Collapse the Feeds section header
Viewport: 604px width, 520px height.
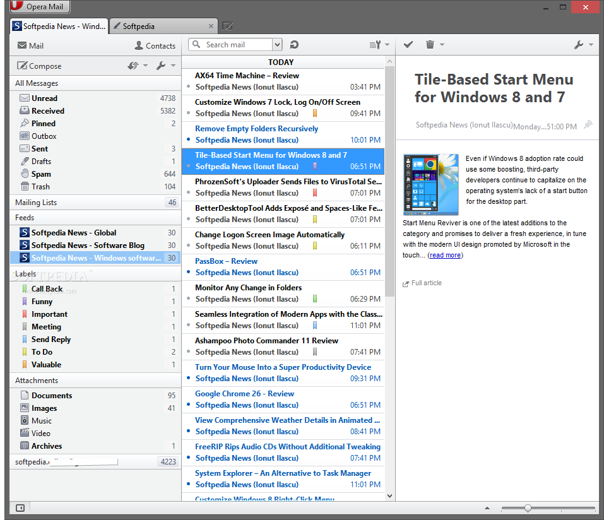[x=95, y=218]
